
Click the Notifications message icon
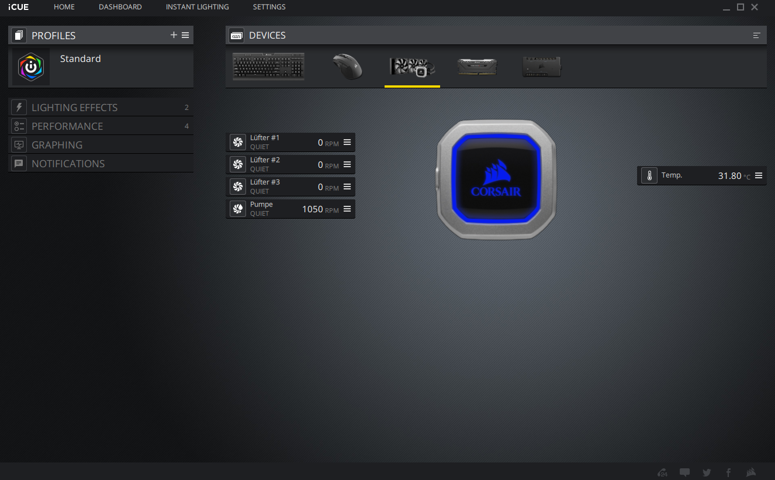coord(19,164)
